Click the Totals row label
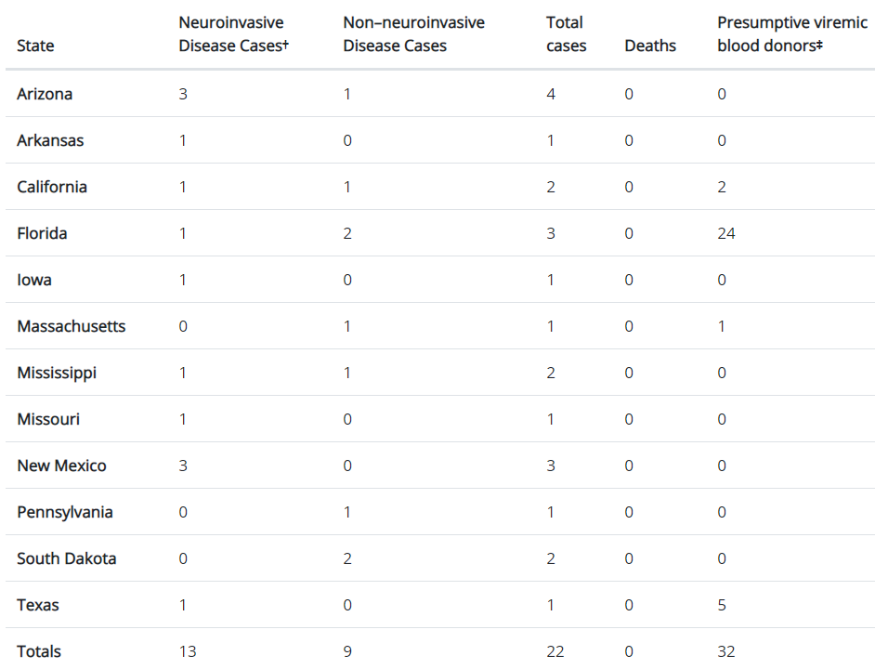Viewport: 875px width, 669px height. [x=38, y=651]
